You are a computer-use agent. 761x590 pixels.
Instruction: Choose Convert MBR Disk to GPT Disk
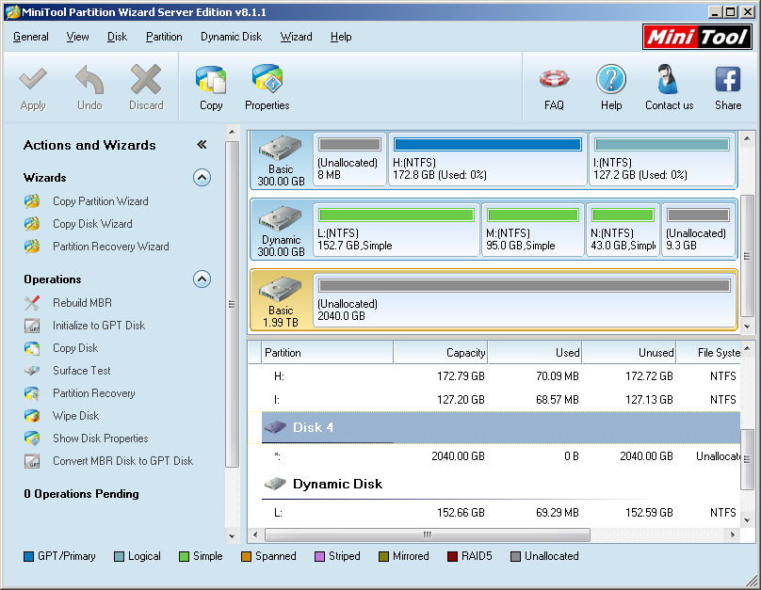click(x=122, y=460)
